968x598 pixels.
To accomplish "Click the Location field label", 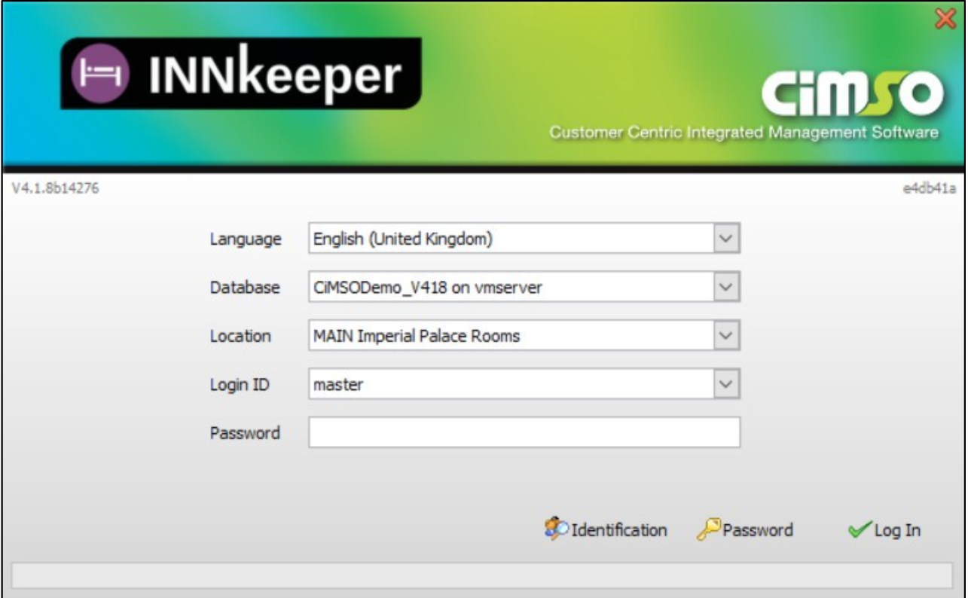I will 240,336.
